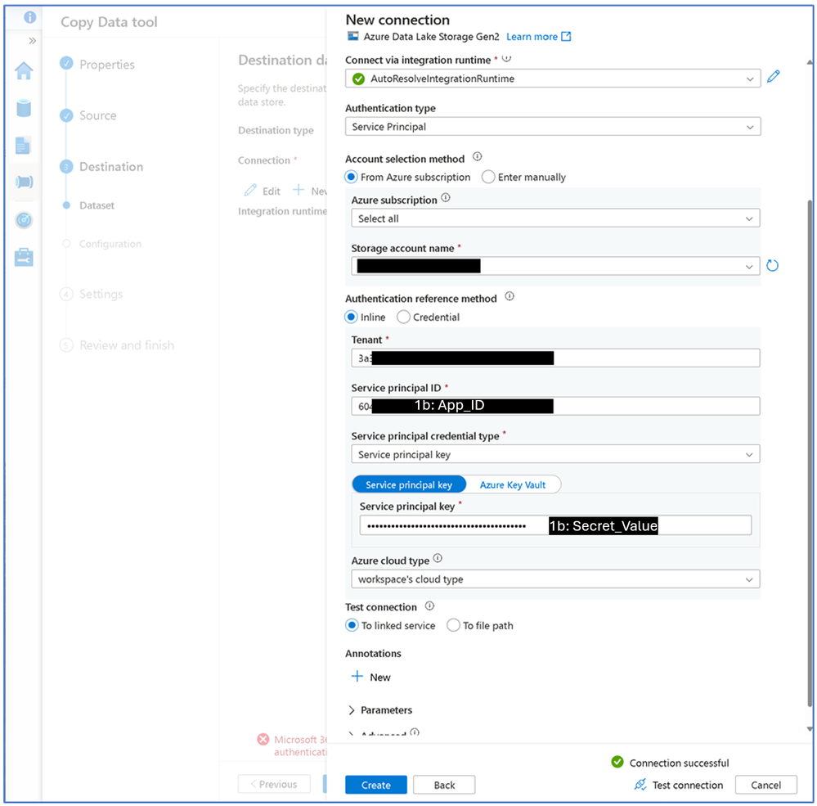Open the Storage account name dropdown

coord(555,267)
